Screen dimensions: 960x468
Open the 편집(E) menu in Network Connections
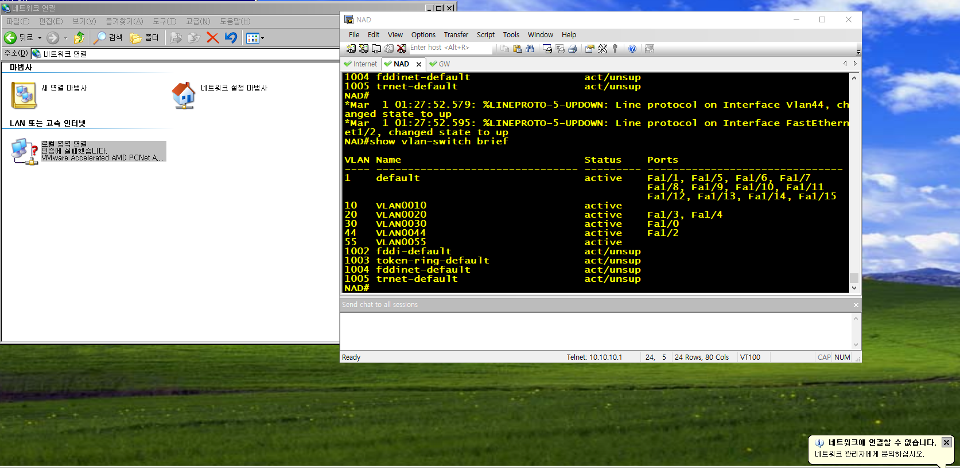pyautogui.click(x=50, y=21)
